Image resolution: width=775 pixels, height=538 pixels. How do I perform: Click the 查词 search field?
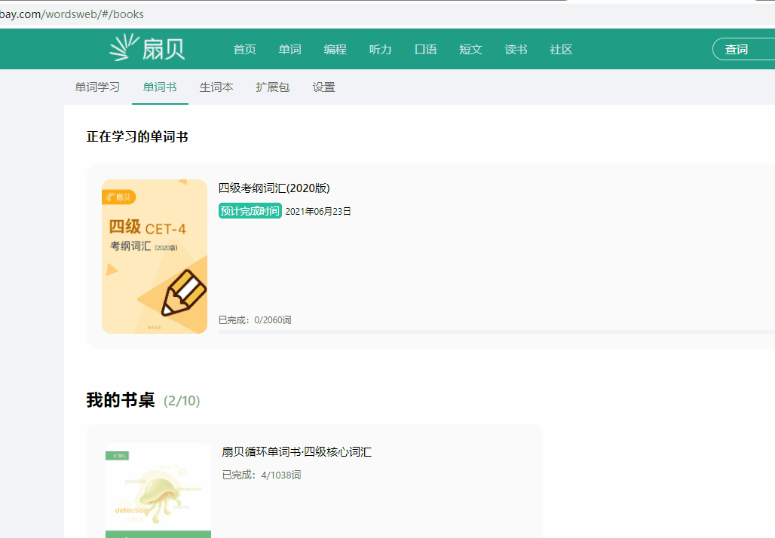click(x=744, y=50)
